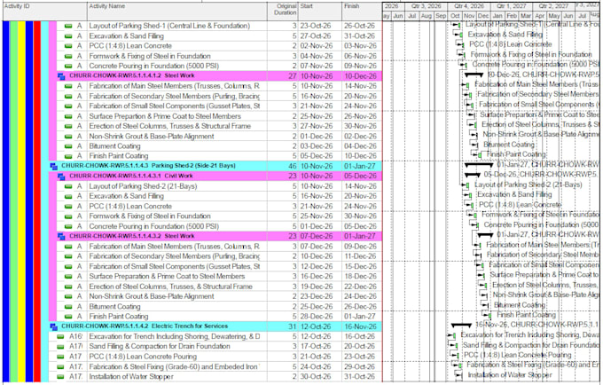The height and width of the screenshot is (385, 603).
Task: Click the duration 46 of Parking Shed-2 band
Action: [x=283, y=166]
